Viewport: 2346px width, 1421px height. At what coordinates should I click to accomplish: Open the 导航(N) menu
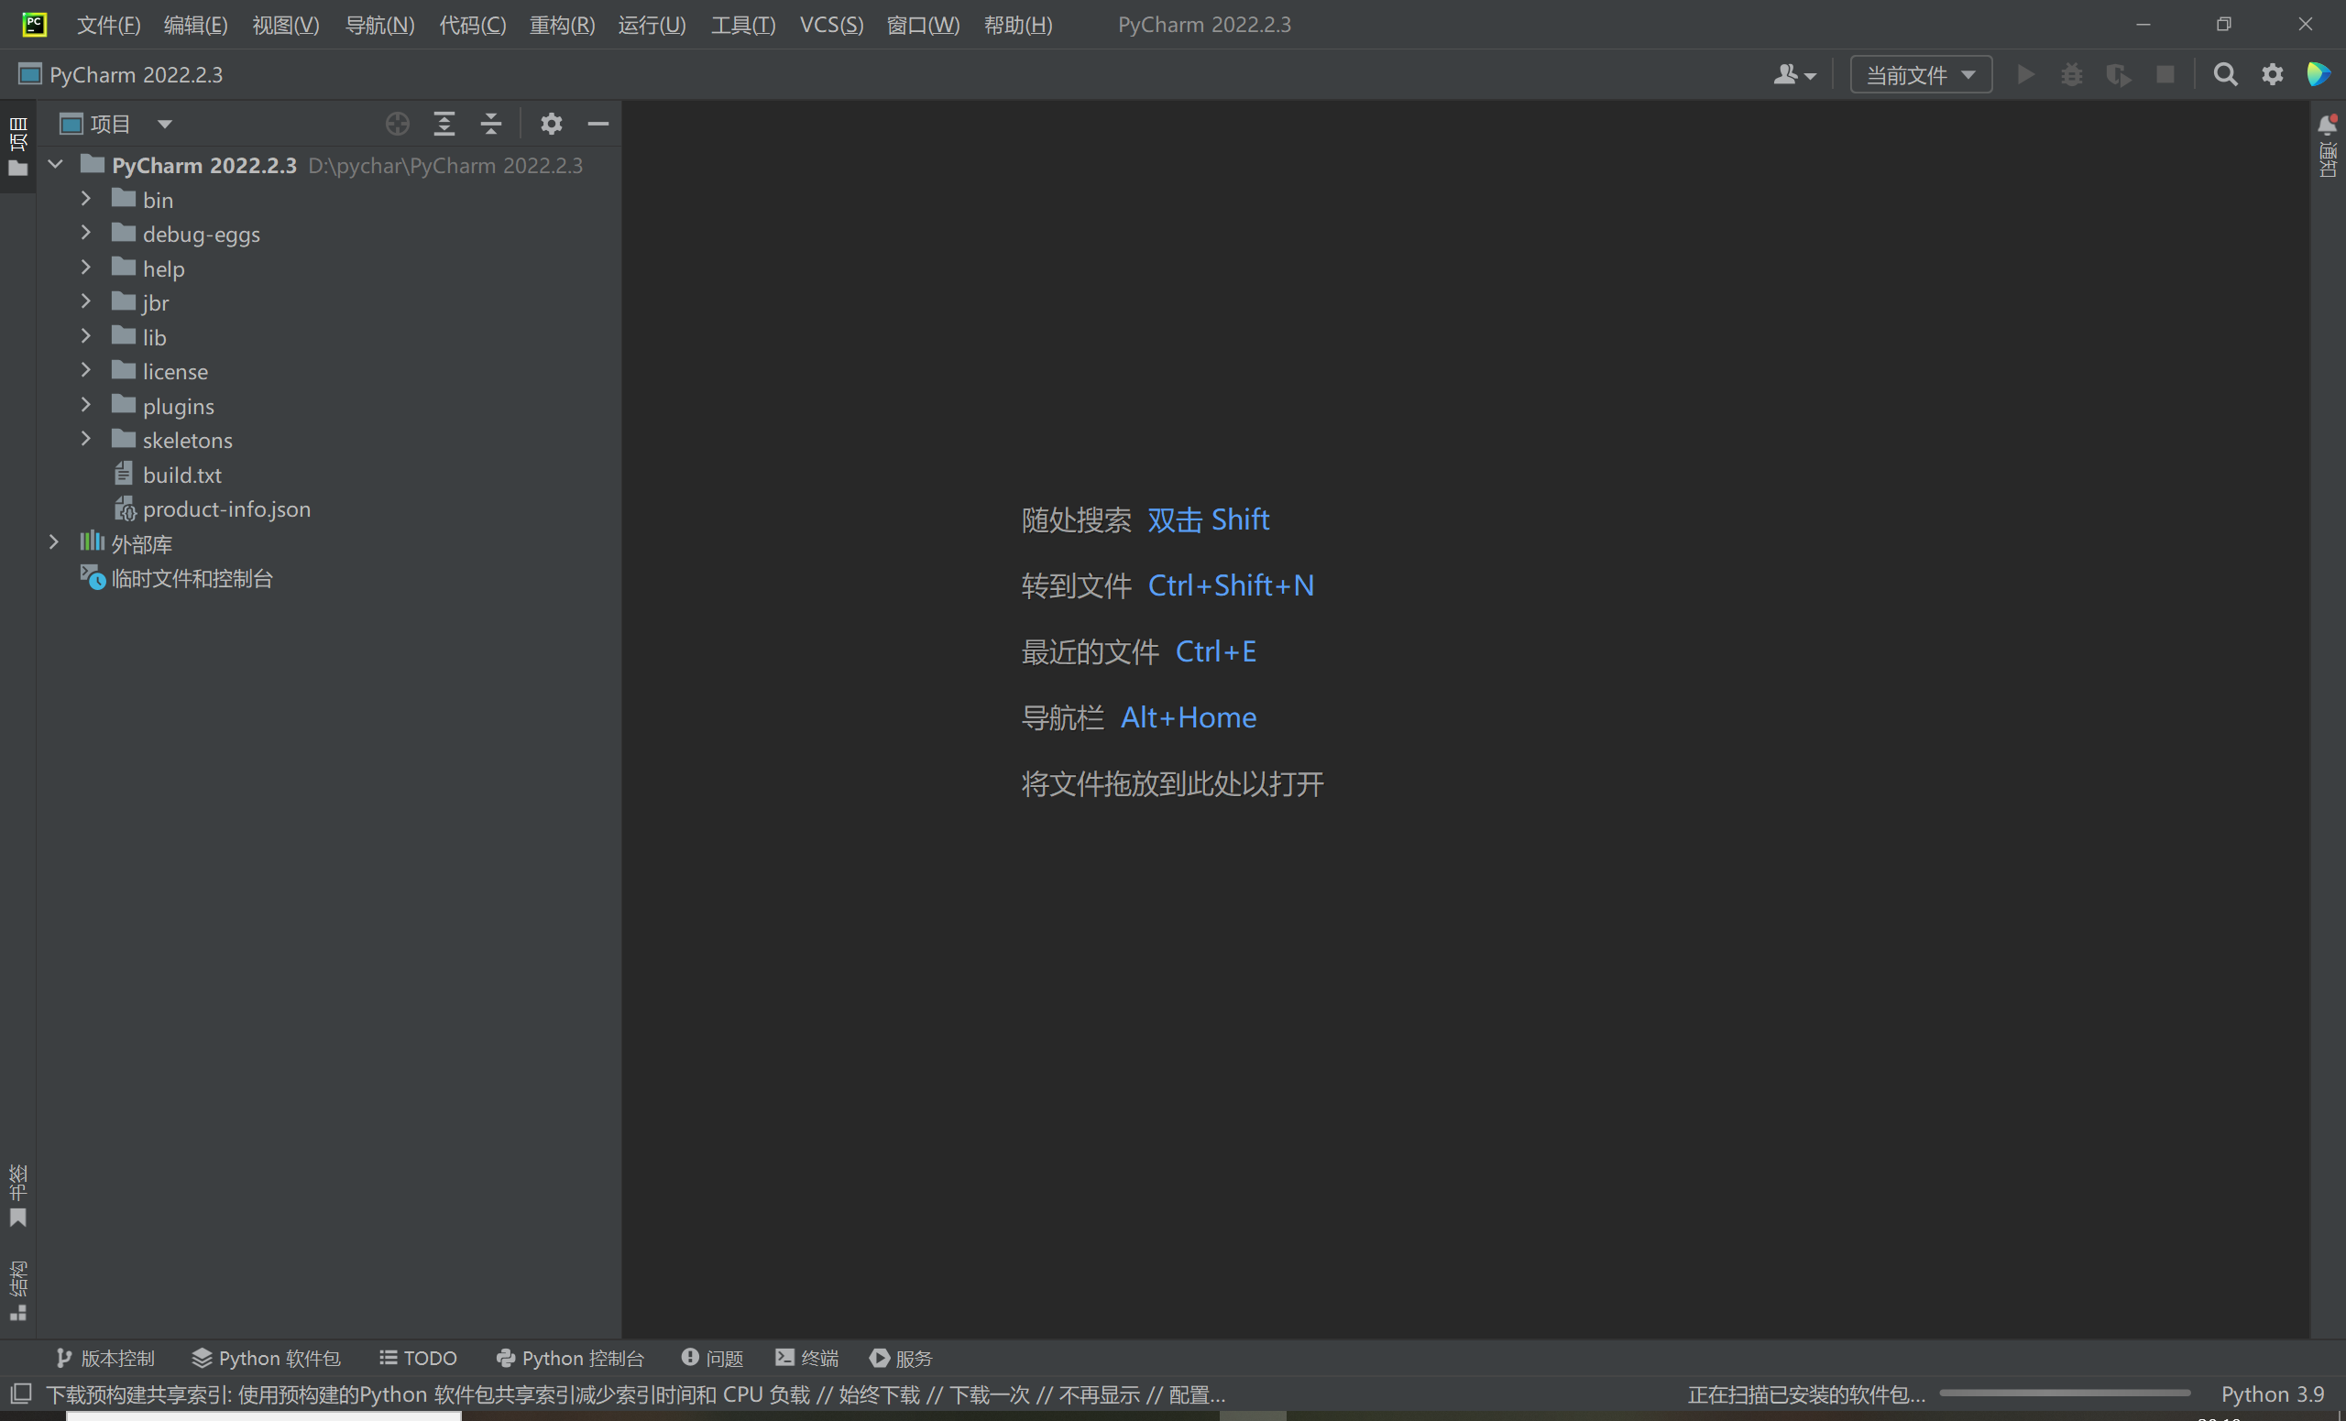[x=379, y=25]
